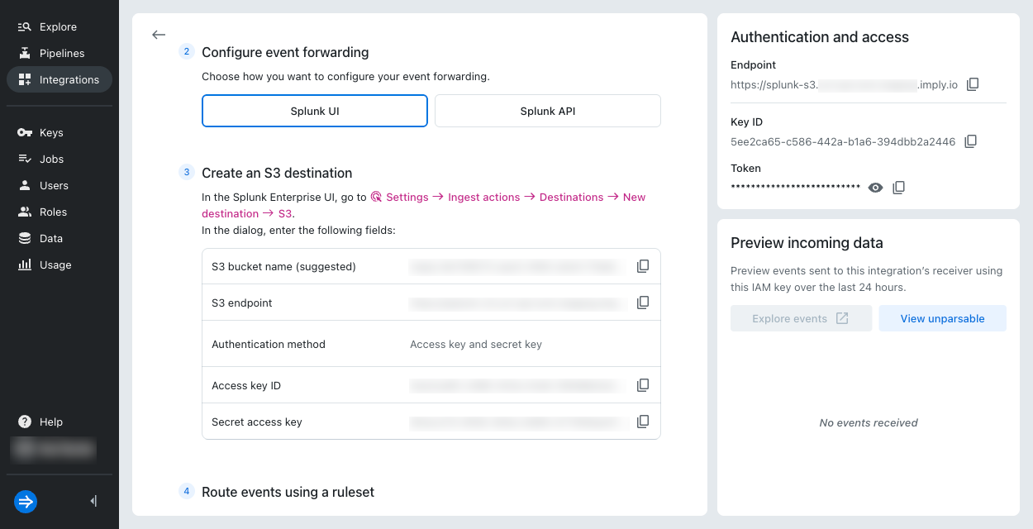Screen dimensions: 1033x529
Task: Click the 'Configure event forwarding' heading
Action: (285, 52)
